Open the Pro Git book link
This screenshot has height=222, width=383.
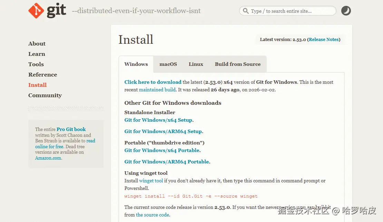tap(71, 129)
